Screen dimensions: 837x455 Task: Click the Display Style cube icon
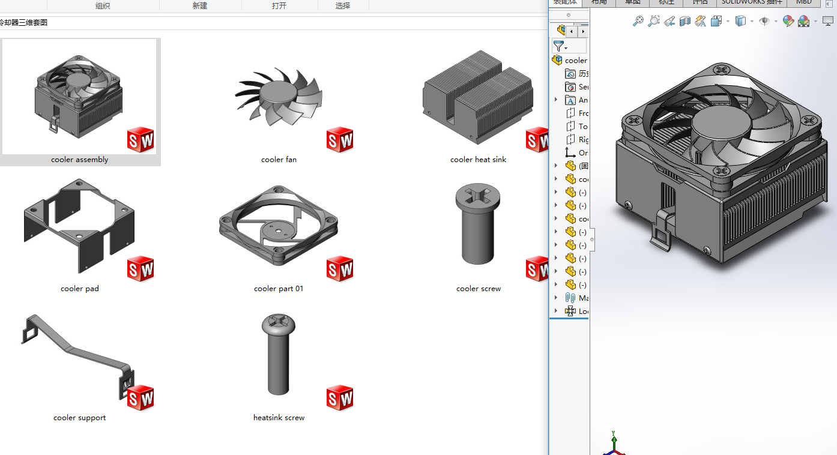click(x=740, y=22)
